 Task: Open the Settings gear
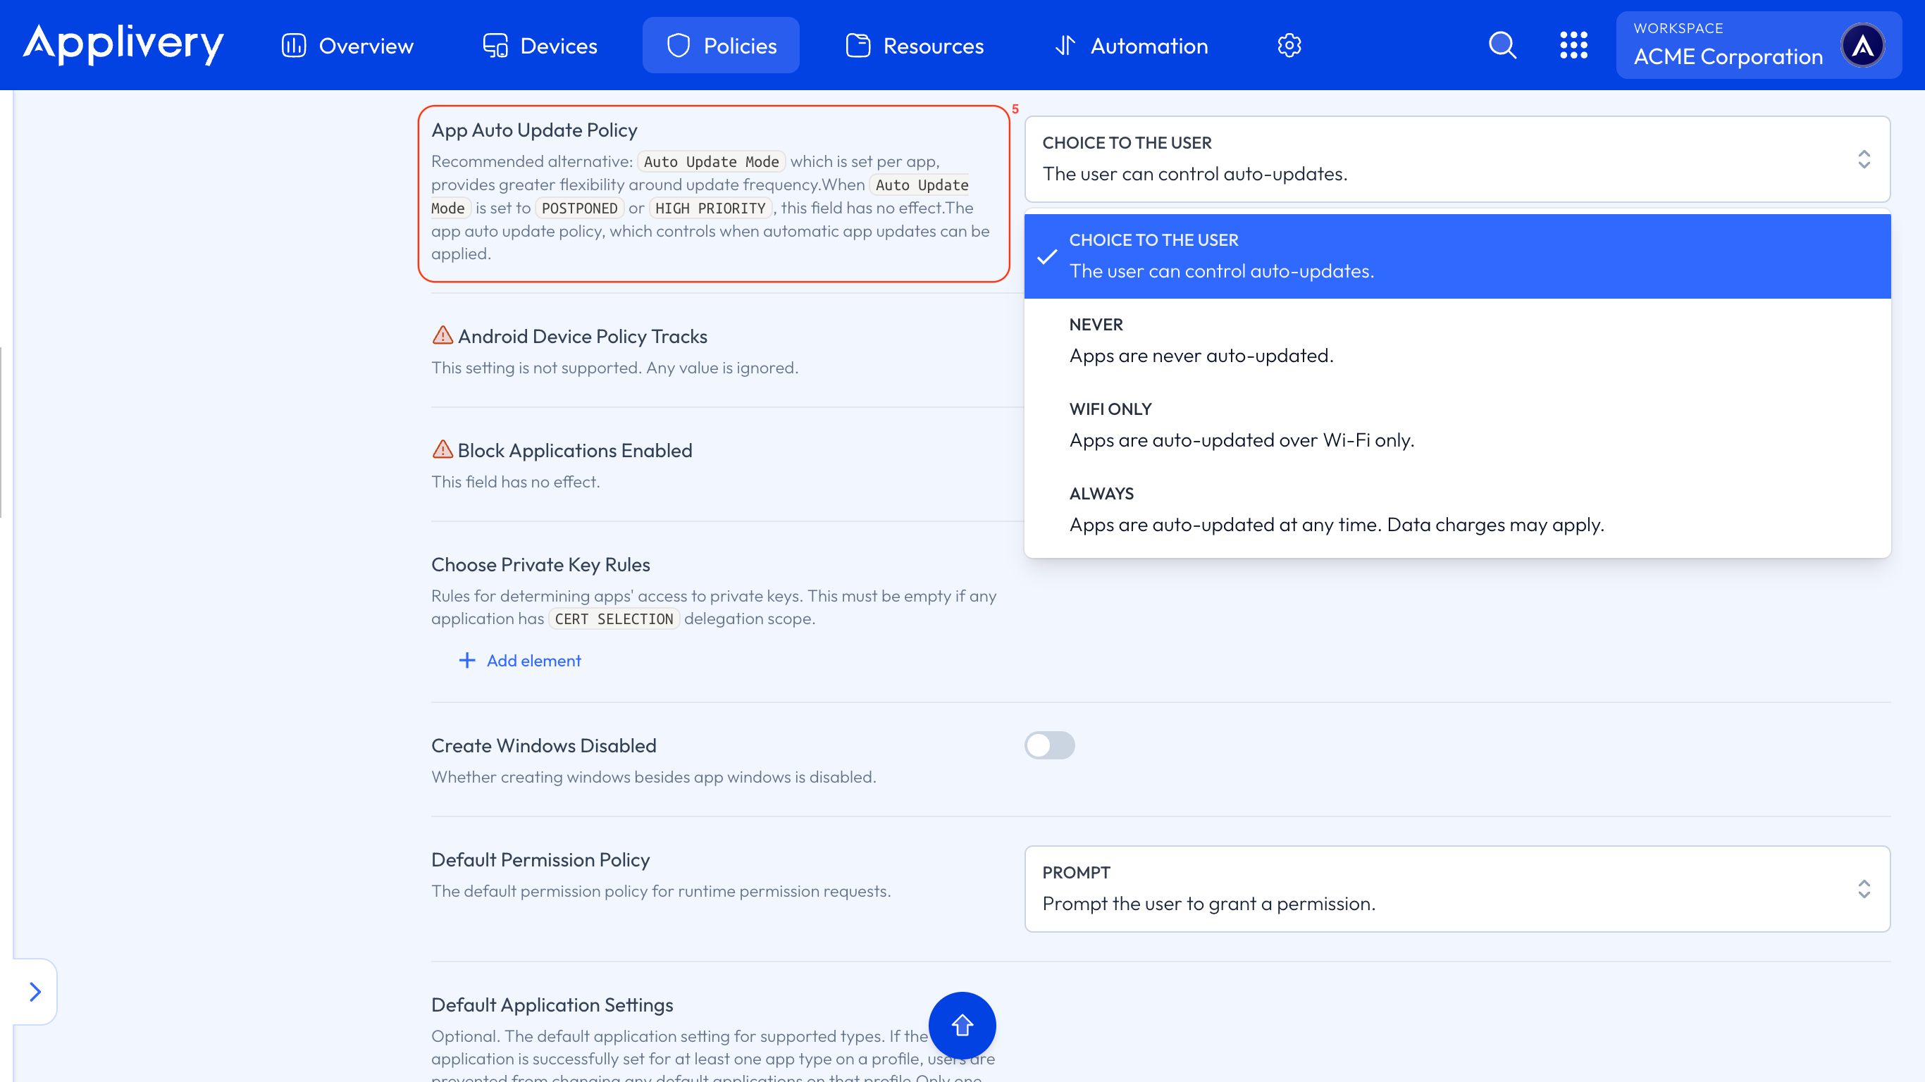point(1289,45)
